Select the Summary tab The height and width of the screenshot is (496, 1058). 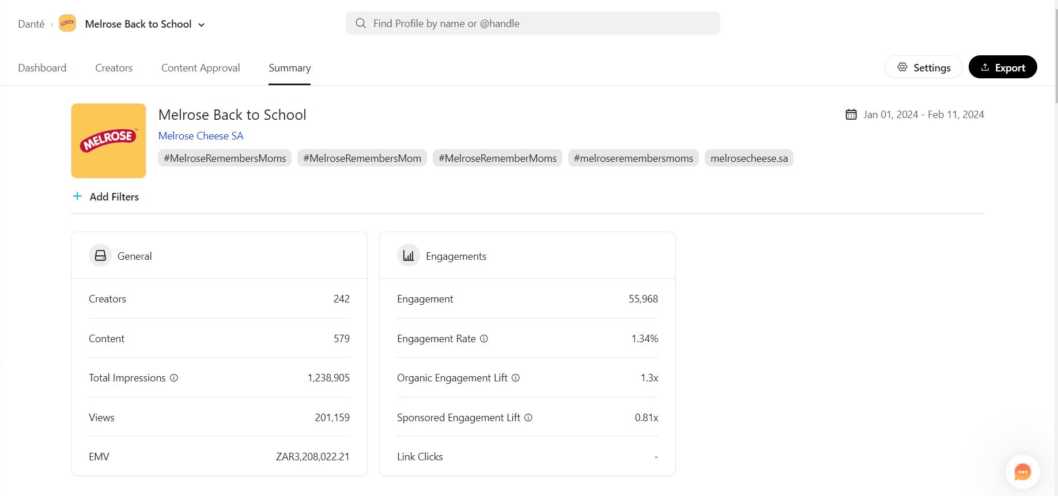(x=289, y=68)
